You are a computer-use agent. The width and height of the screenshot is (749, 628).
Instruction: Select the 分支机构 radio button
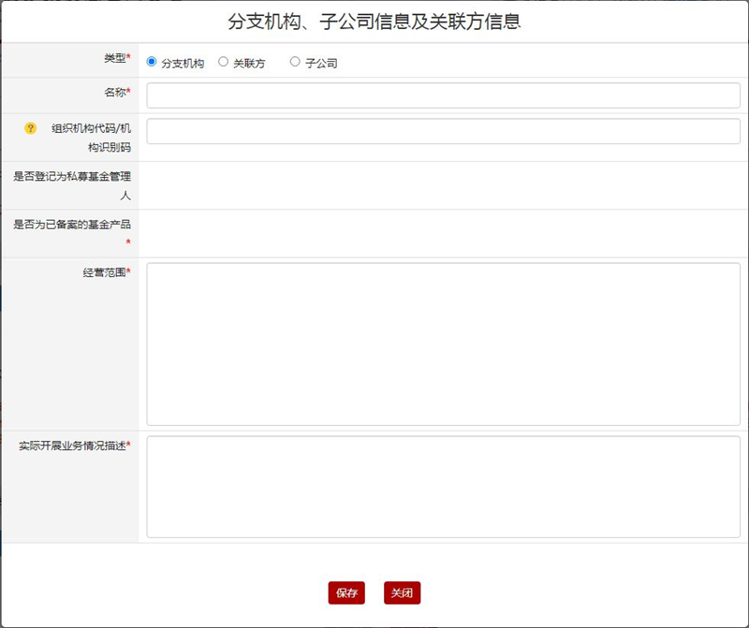[152, 62]
